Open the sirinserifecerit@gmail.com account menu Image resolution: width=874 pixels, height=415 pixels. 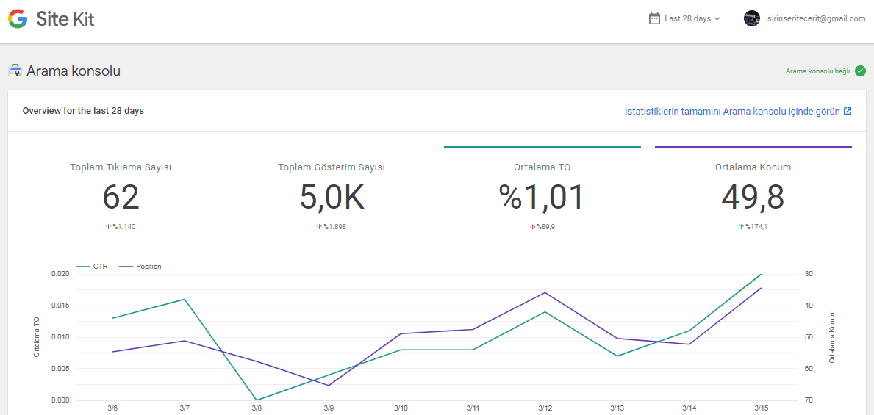tap(804, 18)
